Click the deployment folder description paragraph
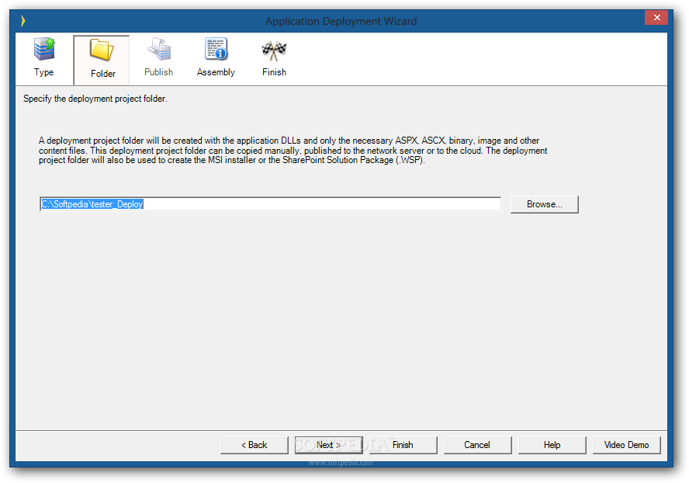689x483 pixels. pyautogui.click(x=293, y=151)
